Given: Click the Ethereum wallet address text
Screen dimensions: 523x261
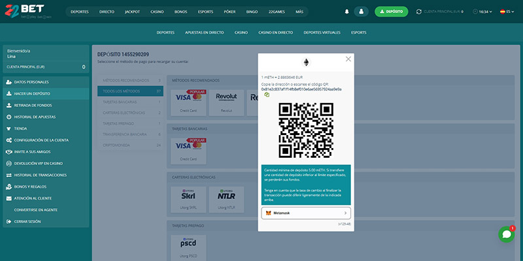Looking at the screenshot, I should point(301,89).
